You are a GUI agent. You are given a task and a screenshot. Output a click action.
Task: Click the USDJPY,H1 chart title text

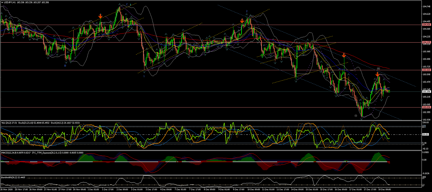[10, 2]
